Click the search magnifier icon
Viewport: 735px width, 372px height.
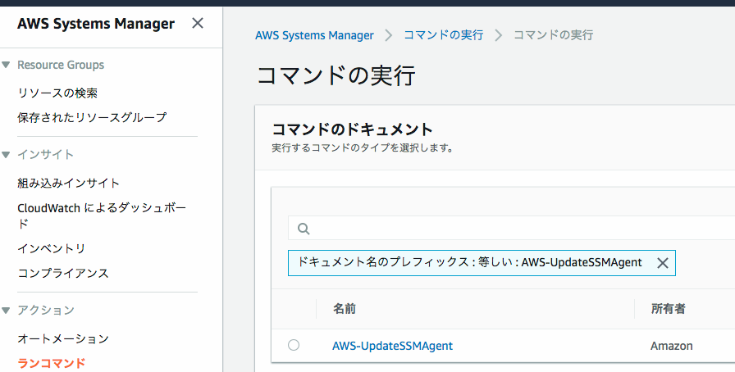click(x=304, y=229)
